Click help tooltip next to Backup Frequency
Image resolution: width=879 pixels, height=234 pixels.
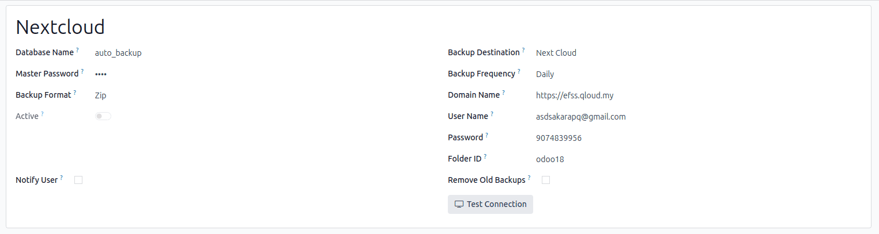click(x=519, y=72)
